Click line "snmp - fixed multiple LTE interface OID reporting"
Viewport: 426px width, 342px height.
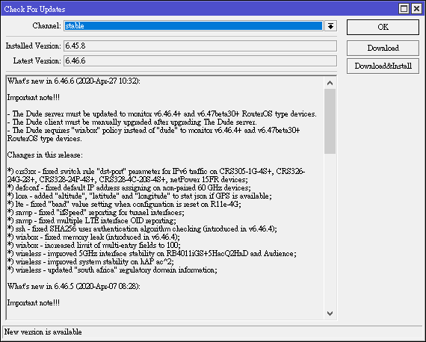click(92, 221)
